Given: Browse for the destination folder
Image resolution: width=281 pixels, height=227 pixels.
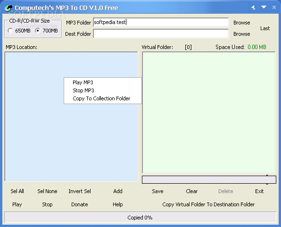Looking at the screenshot, I should click(x=241, y=34).
